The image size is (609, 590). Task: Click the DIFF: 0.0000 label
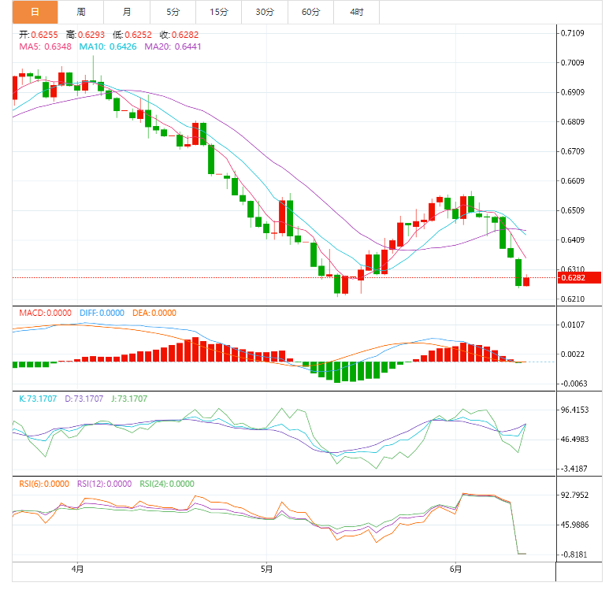click(102, 313)
